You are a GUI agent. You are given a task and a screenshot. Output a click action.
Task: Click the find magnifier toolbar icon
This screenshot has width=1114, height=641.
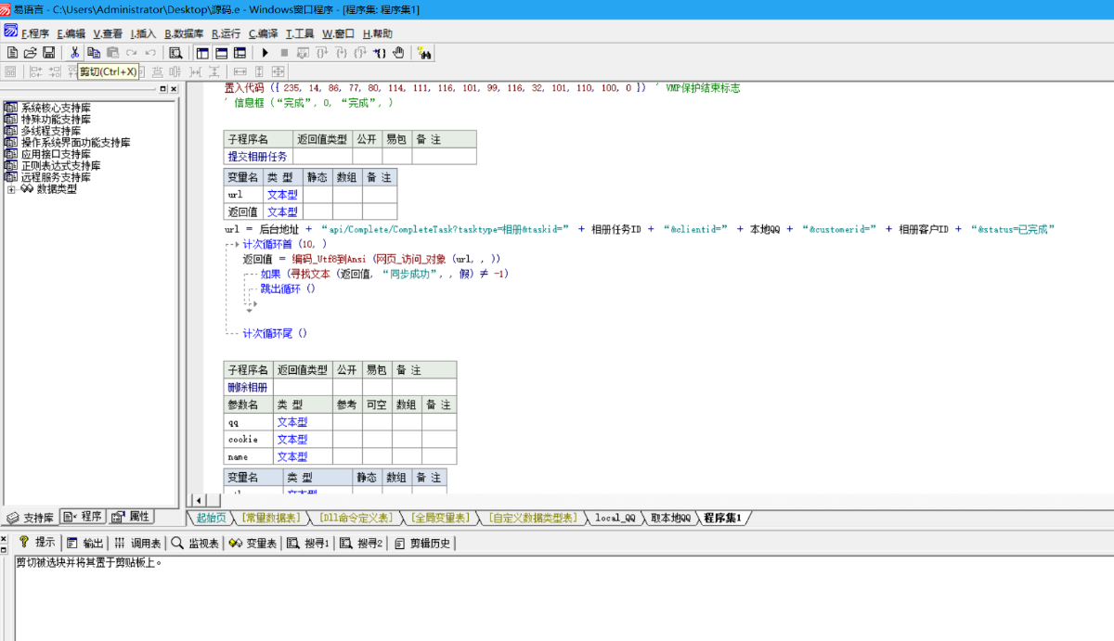tap(175, 53)
